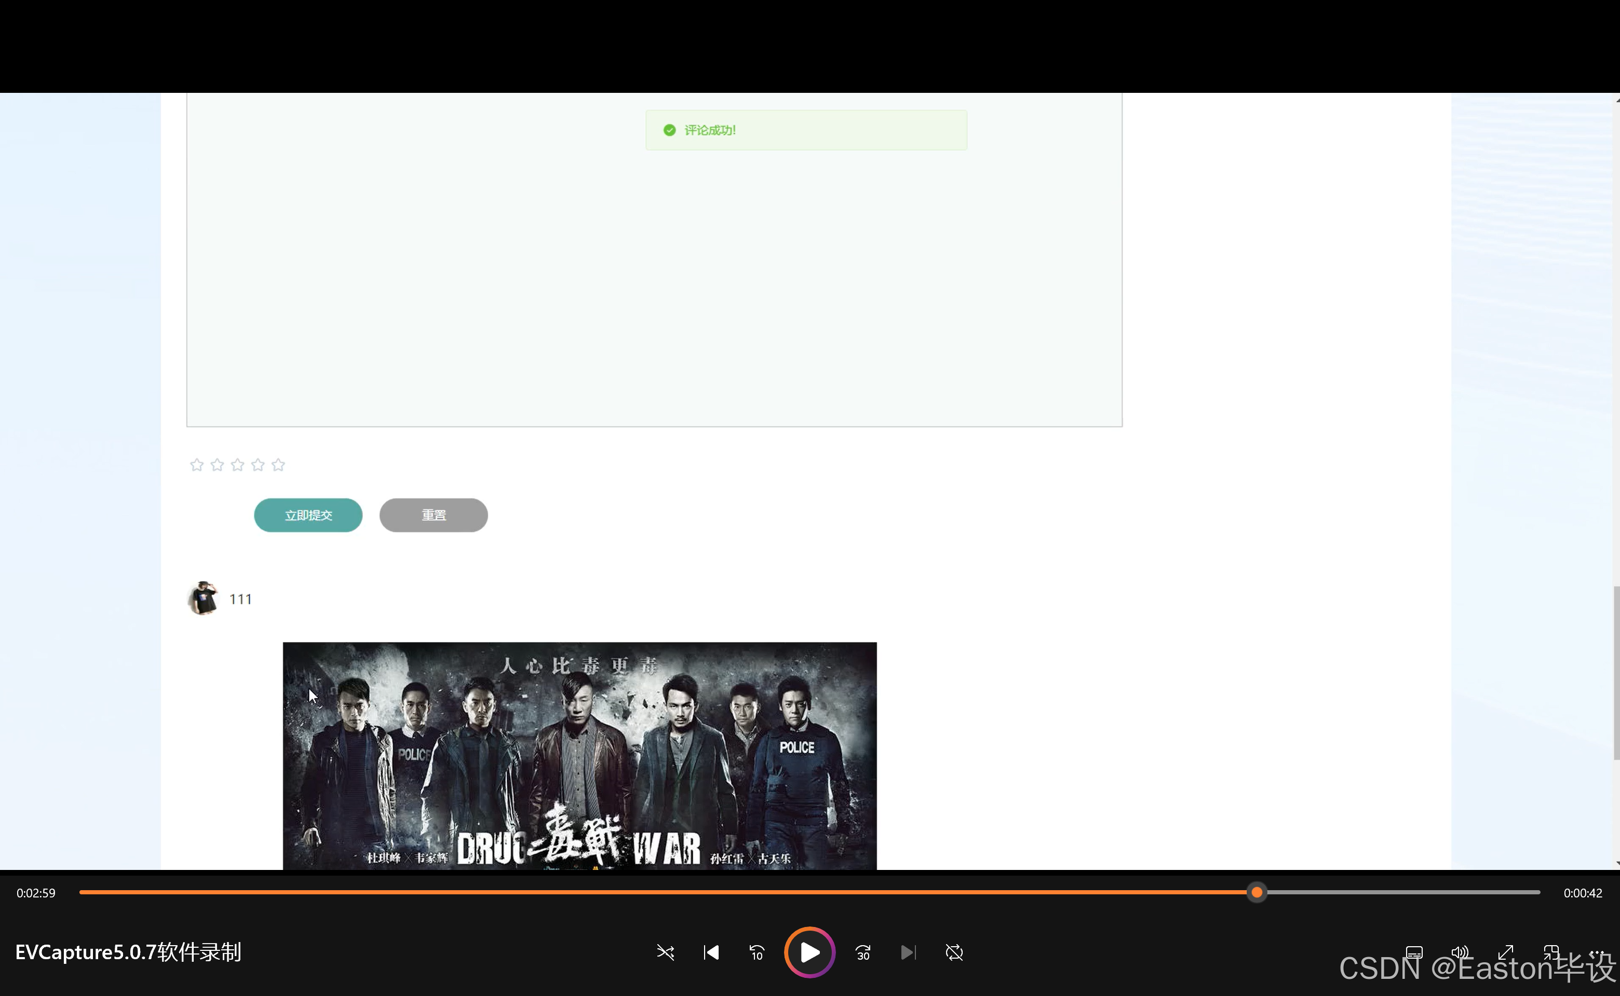Open the volume control
Image resolution: width=1620 pixels, height=996 pixels.
[1460, 952]
